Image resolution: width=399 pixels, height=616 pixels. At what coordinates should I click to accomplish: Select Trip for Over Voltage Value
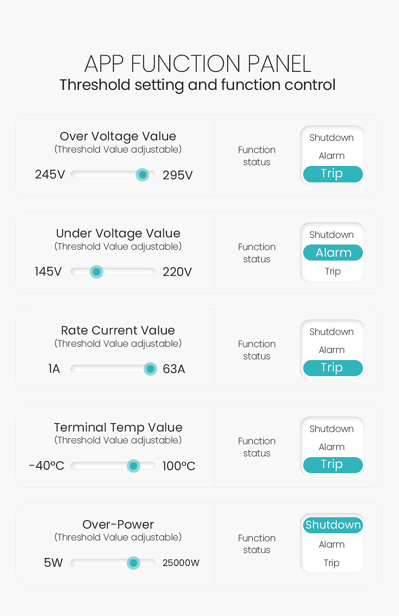(x=332, y=174)
